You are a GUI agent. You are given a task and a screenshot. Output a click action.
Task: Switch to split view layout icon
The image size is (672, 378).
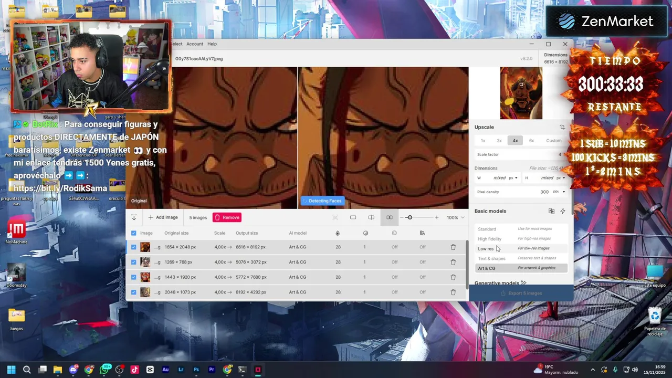tap(371, 217)
